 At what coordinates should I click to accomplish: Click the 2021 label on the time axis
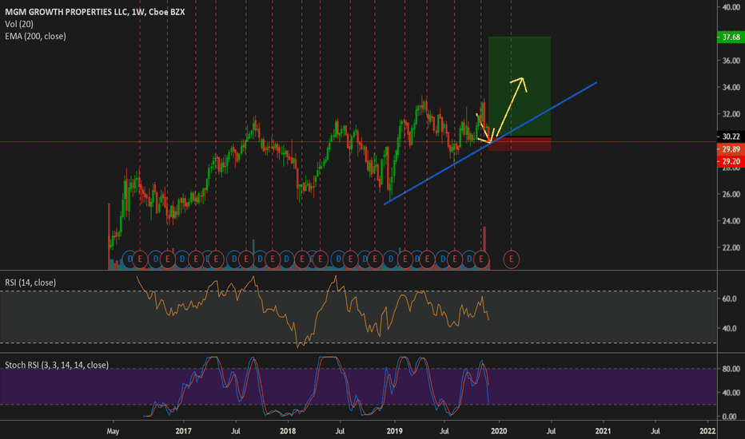coord(603,431)
